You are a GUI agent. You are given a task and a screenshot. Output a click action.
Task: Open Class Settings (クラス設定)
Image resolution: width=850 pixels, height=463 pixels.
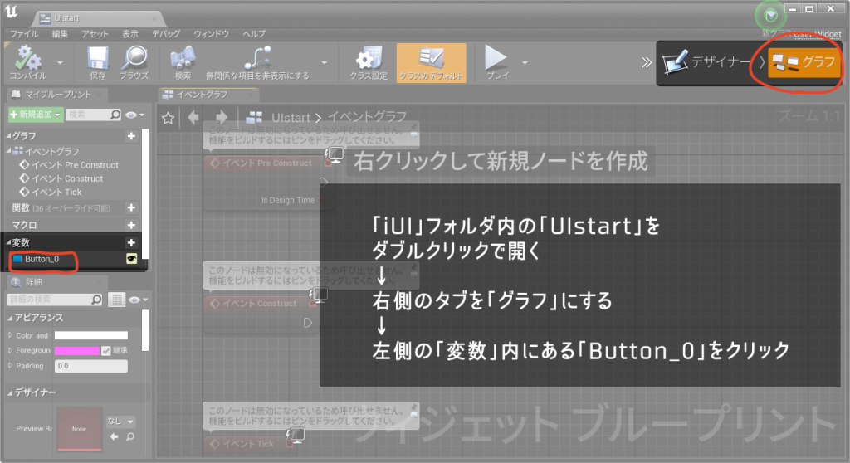click(x=368, y=59)
